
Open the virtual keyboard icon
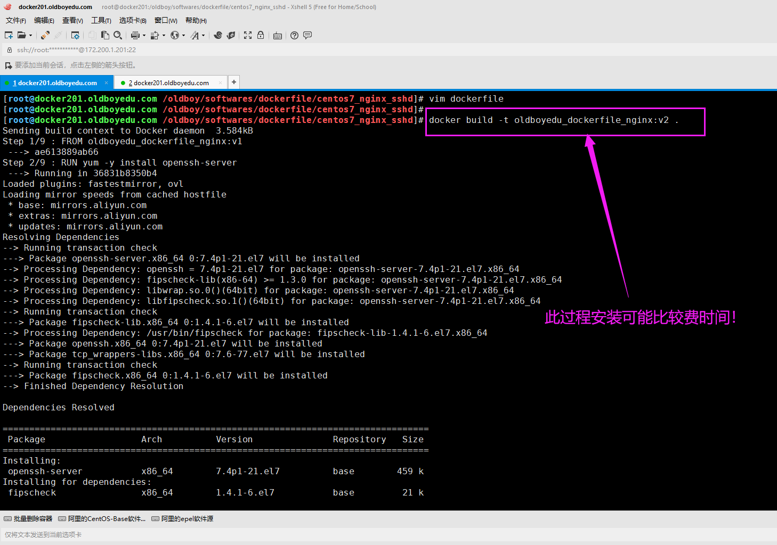278,36
